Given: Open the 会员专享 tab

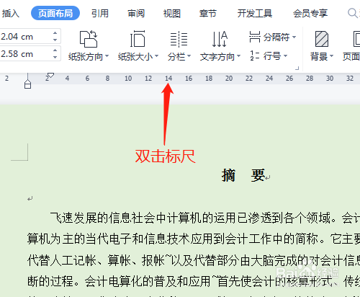Looking at the screenshot, I should pyautogui.click(x=310, y=14).
